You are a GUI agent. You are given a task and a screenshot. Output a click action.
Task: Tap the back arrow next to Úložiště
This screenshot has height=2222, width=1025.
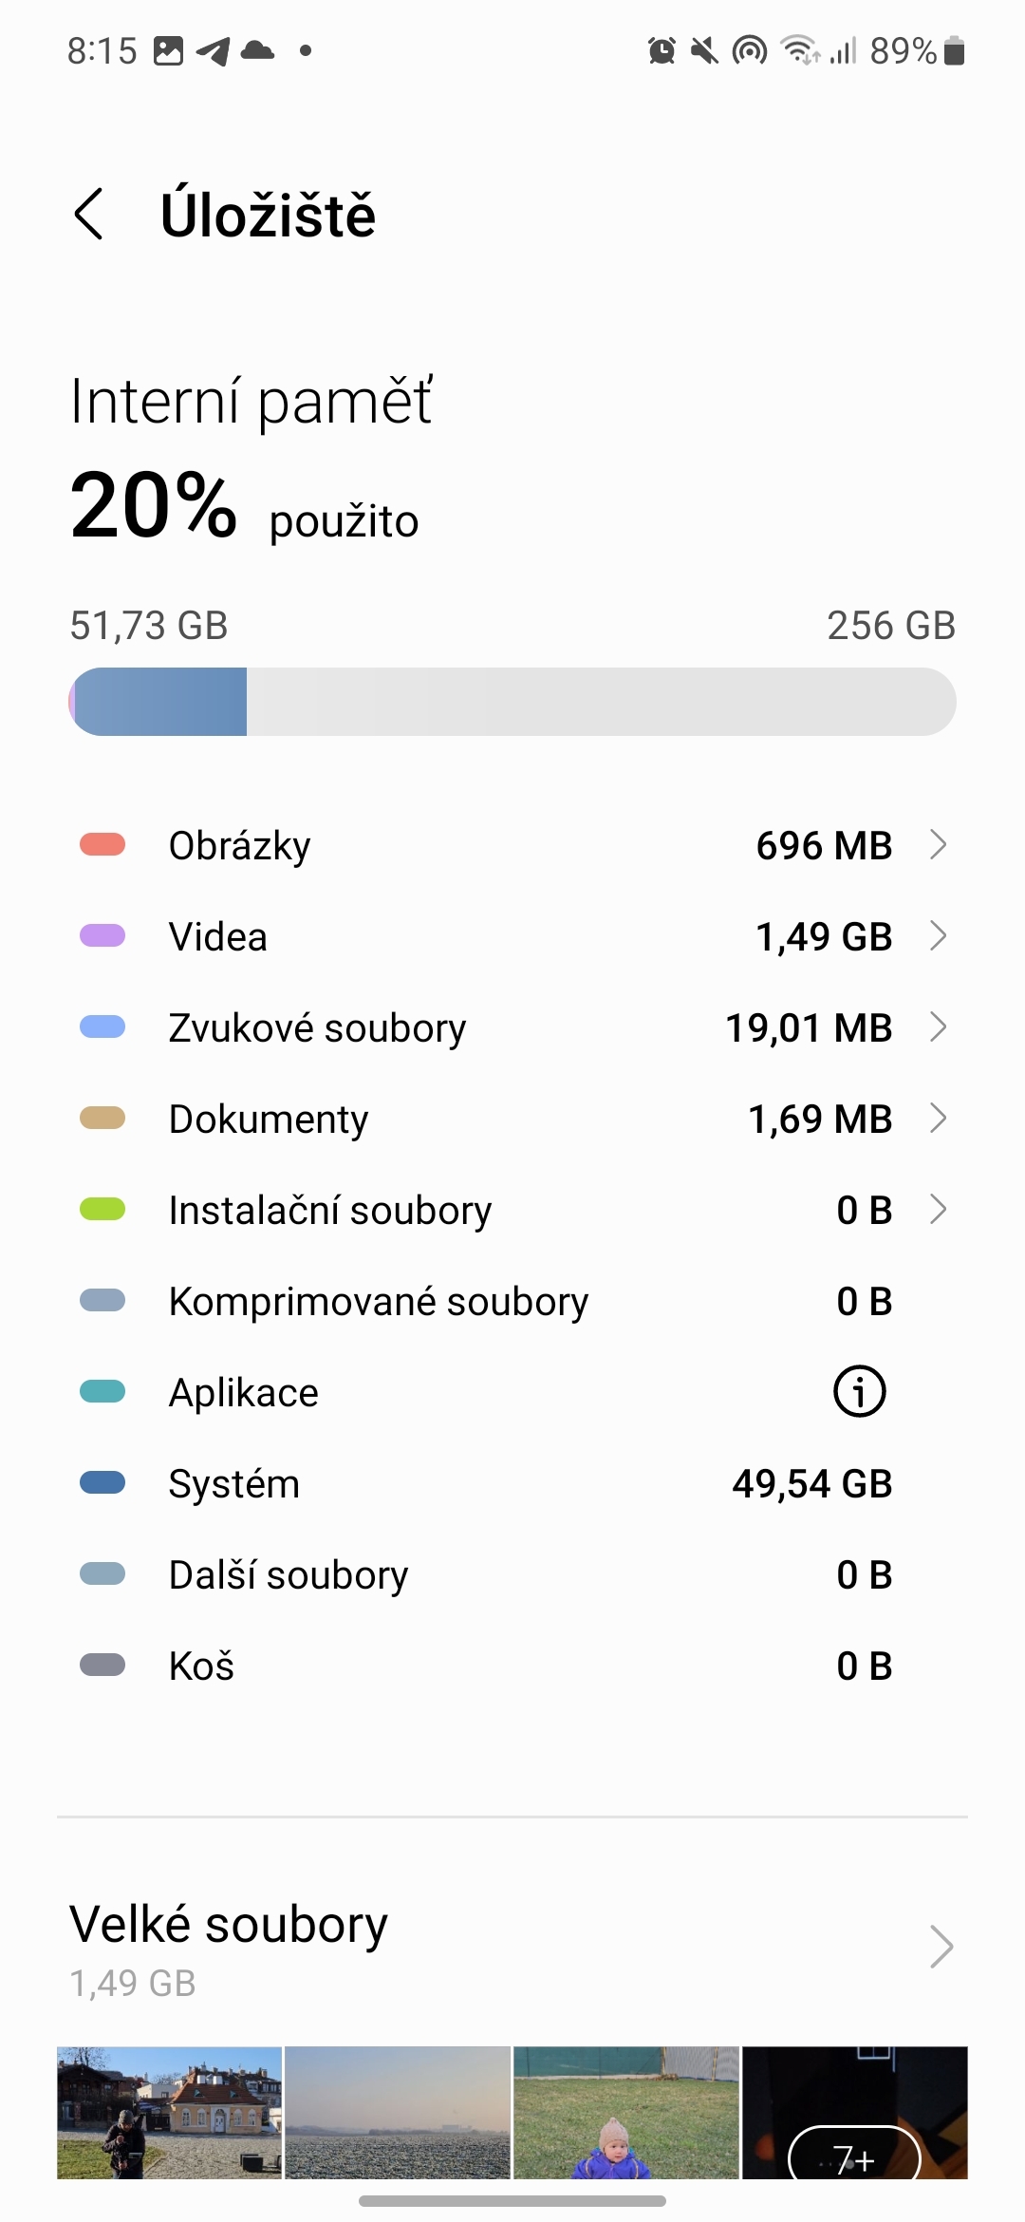pos(89,215)
